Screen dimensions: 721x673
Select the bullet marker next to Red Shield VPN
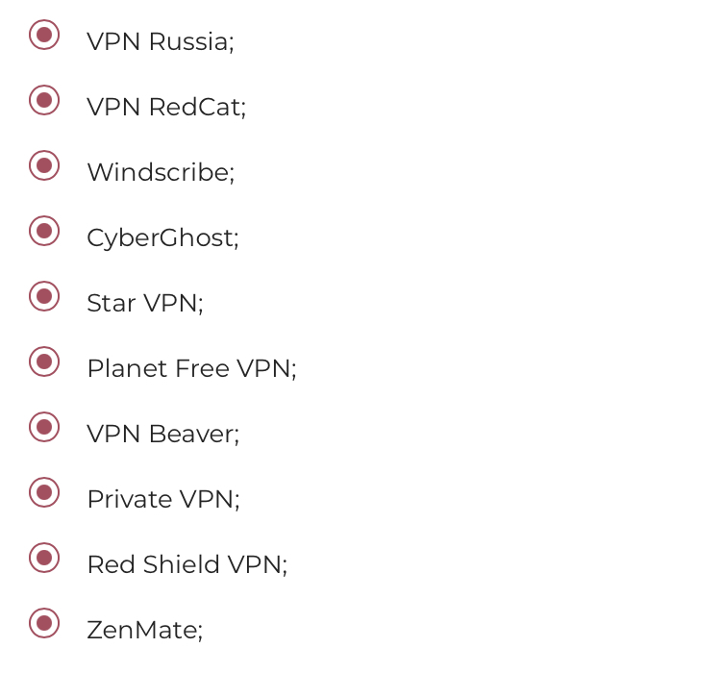pos(44,558)
